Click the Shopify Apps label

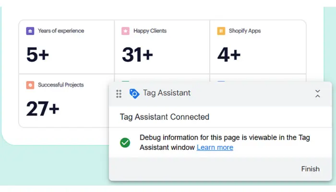(245, 31)
